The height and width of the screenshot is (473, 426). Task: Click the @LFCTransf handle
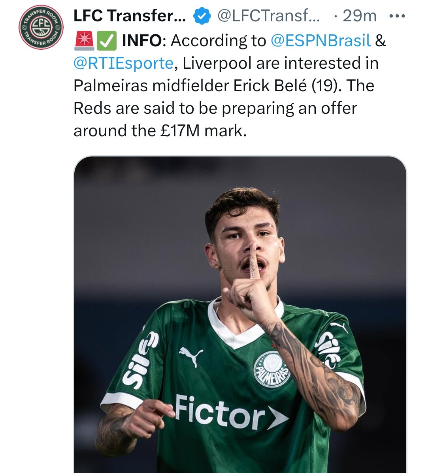pos(269,16)
